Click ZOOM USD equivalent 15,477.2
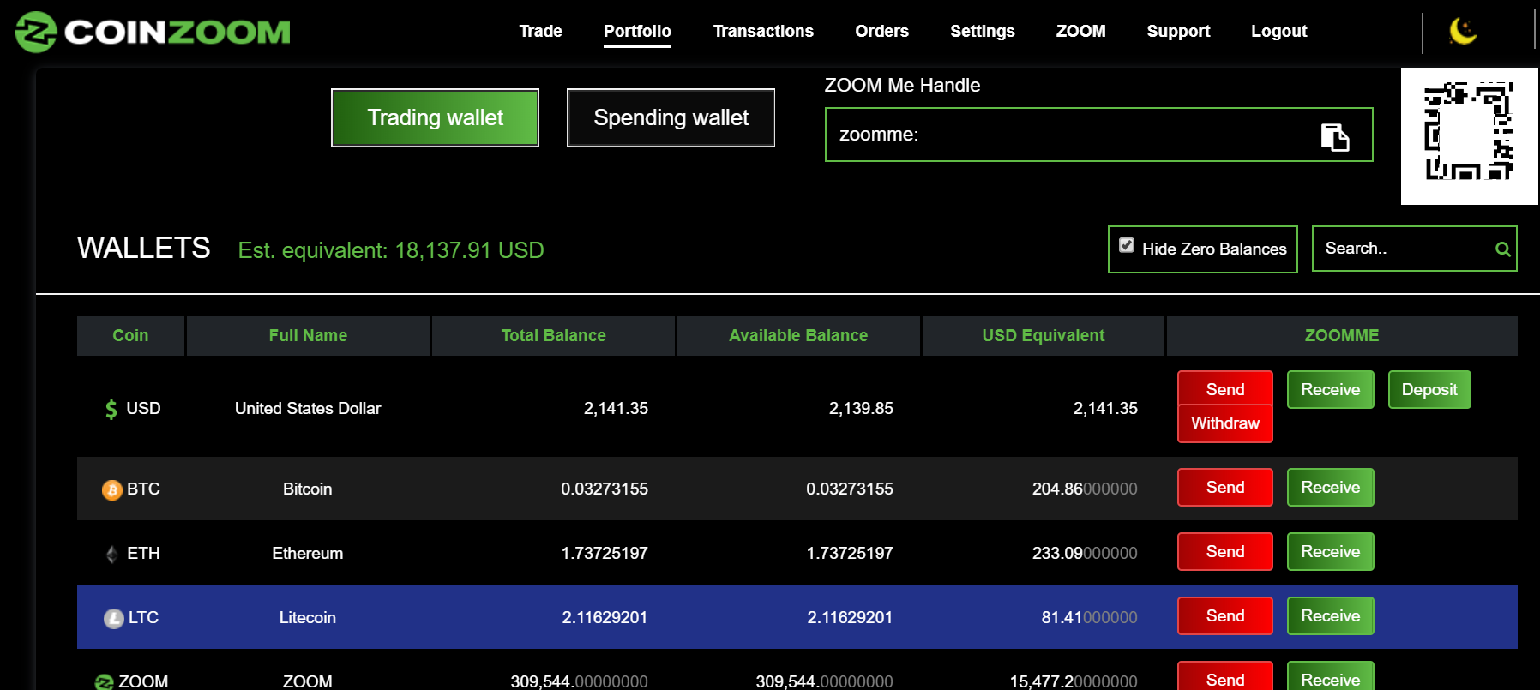Viewport: 1540px width, 690px height. point(1074,681)
